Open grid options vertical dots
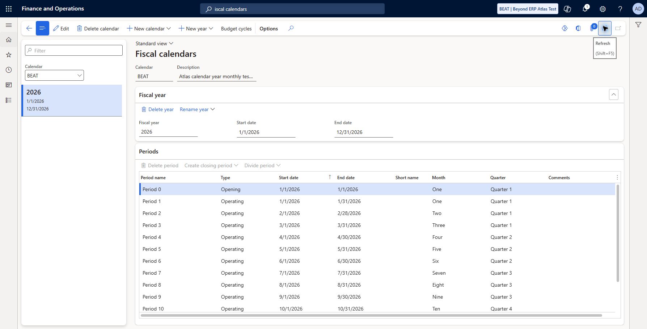This screenshot has height=329, width=647. point(617,177)
